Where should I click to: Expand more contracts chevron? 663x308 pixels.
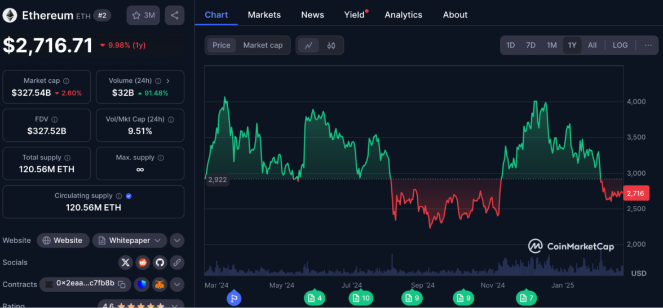pos(177,284)
